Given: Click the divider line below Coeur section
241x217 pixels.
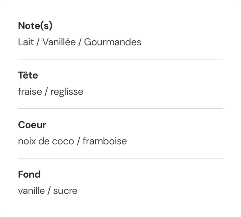Looking at the screenshot, I should pyautogui.click(x=120, y=158).
